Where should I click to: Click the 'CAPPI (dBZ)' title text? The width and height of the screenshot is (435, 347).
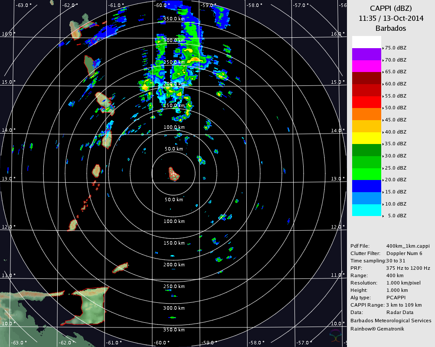pyautogui.click(x=391, y=9)
